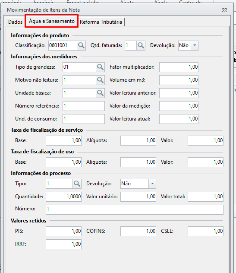236x273 pixels.
Task: Click the Taxa de fiscalização de uso heading
Action: (x=42, y=152)
